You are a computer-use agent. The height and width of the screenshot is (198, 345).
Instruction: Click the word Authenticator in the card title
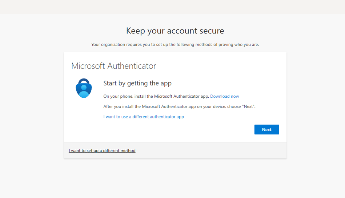tap(132, 66)
